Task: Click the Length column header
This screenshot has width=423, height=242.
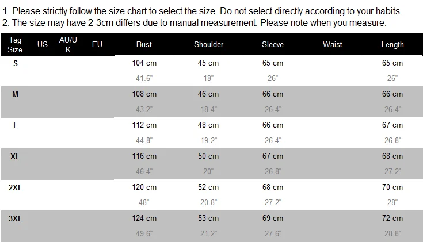Action: coord(392,45)
